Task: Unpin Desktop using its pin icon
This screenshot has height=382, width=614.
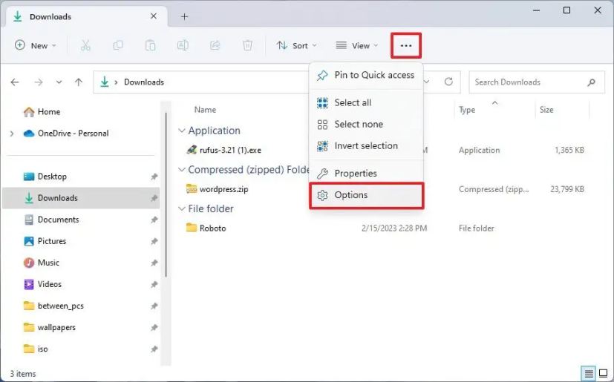Action: coord(154,177)
